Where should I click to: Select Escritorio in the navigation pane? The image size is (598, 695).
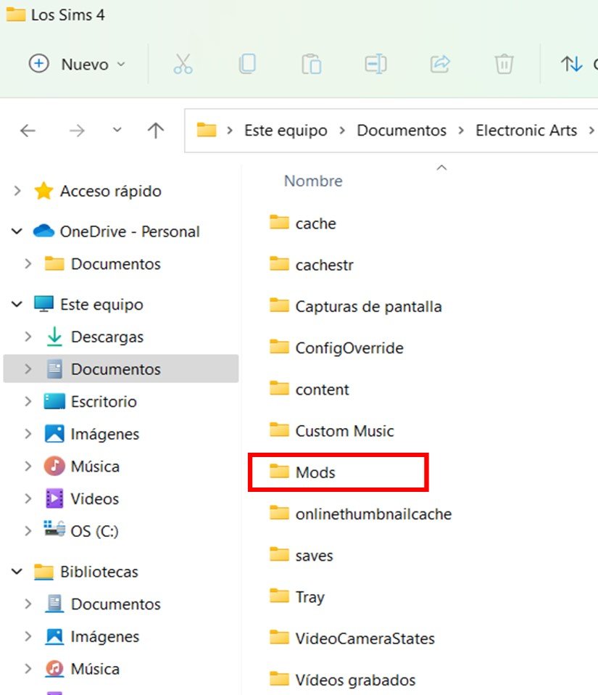[x=103, y=401]
